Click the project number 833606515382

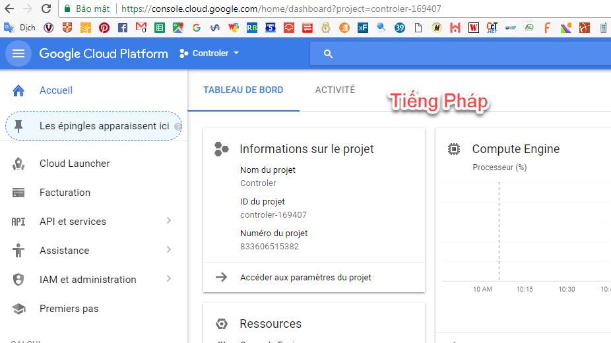pyautogui.click(x=270, y=247)
